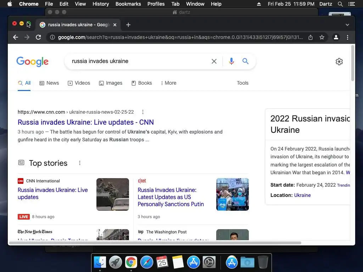View site information icon in address bar
Screen dimensions: 363x272
click(52, 37)
